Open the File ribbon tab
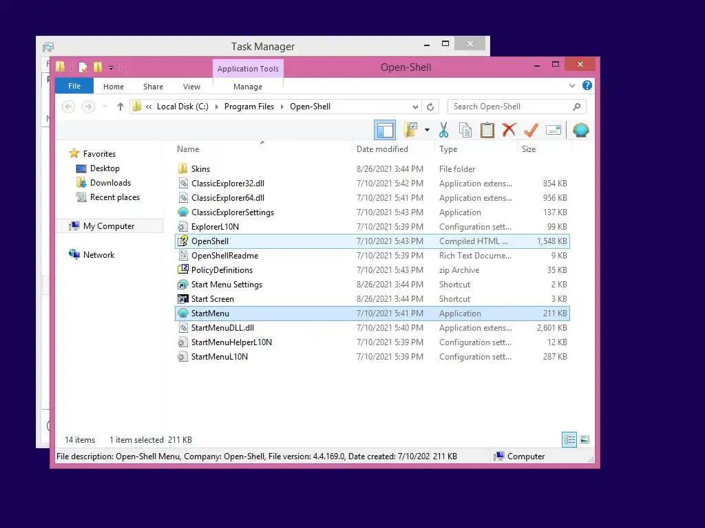This screenshot has height=528, width=705. 74,86
